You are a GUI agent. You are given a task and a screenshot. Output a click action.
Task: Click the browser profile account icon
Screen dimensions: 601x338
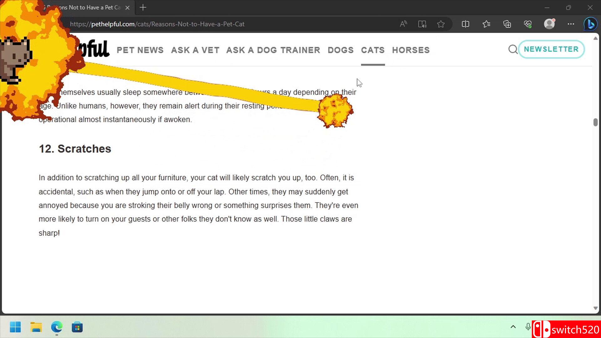(x=549, y=23)
